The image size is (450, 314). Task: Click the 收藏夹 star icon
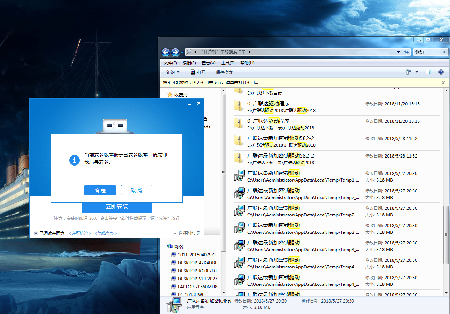point(170,95)
